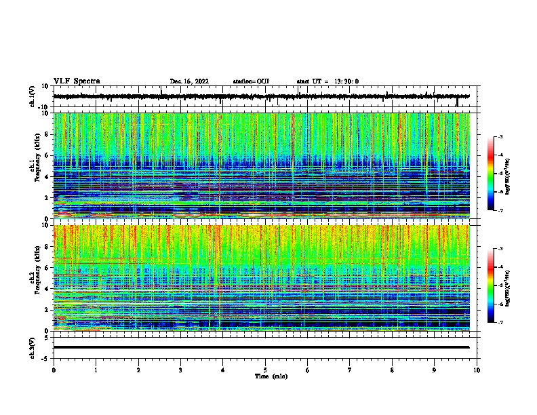537x415 pixels.
Task: Click the ch.1 voltage waveform trace
Action: pyautogui.click(x=261, y=96)
